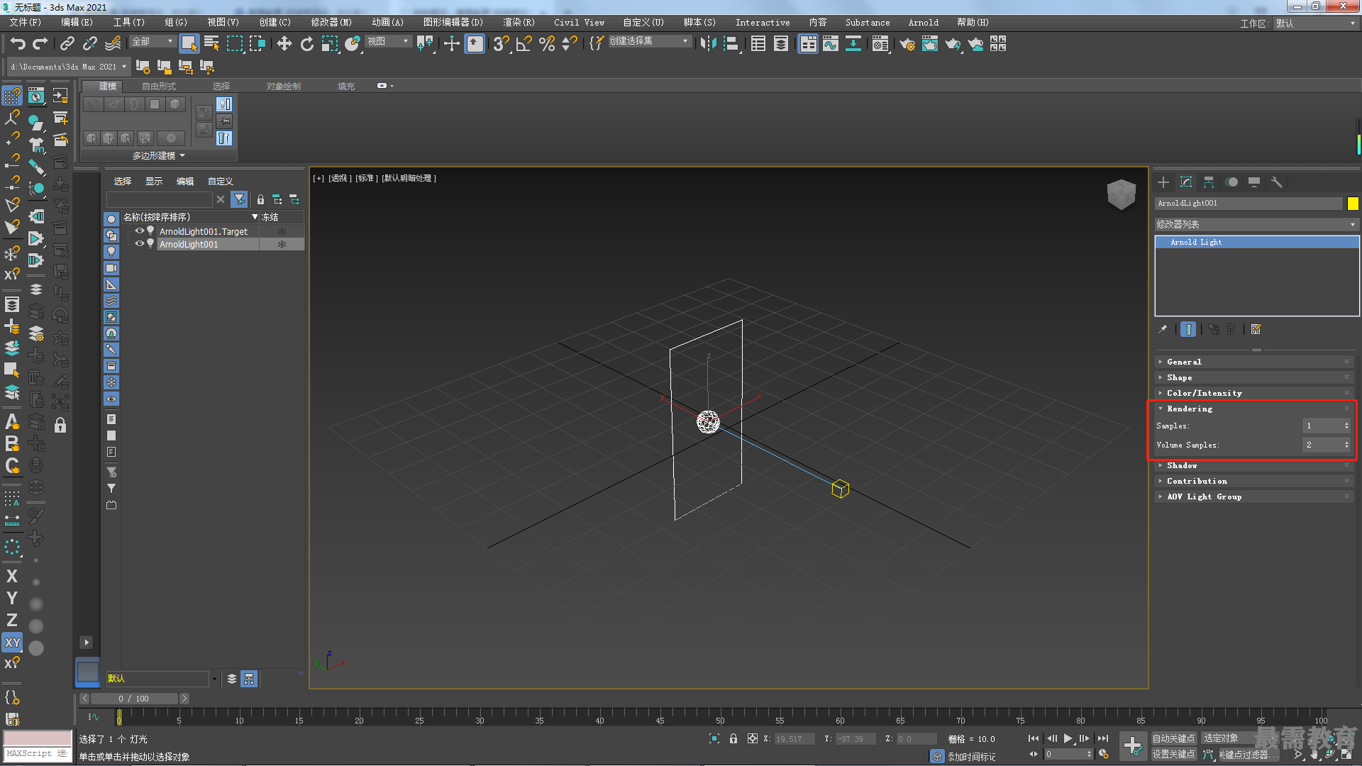Collapse the Rendering rollout
The image size is (1362, 766).
(1254, 409)
